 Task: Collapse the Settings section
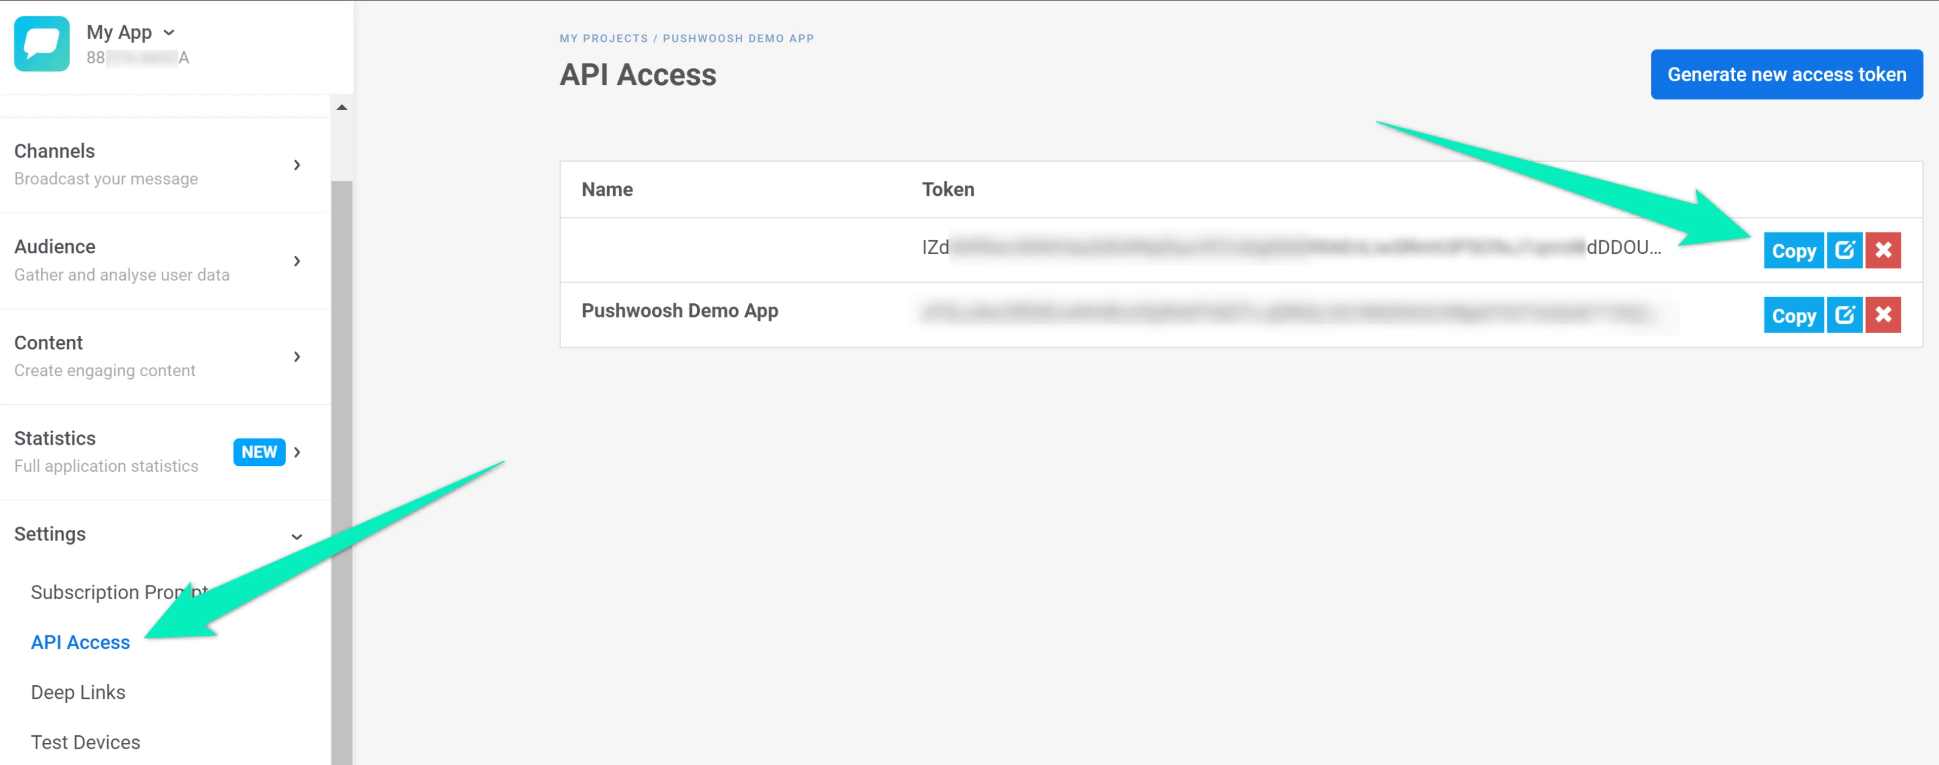(x=297, y=536)
